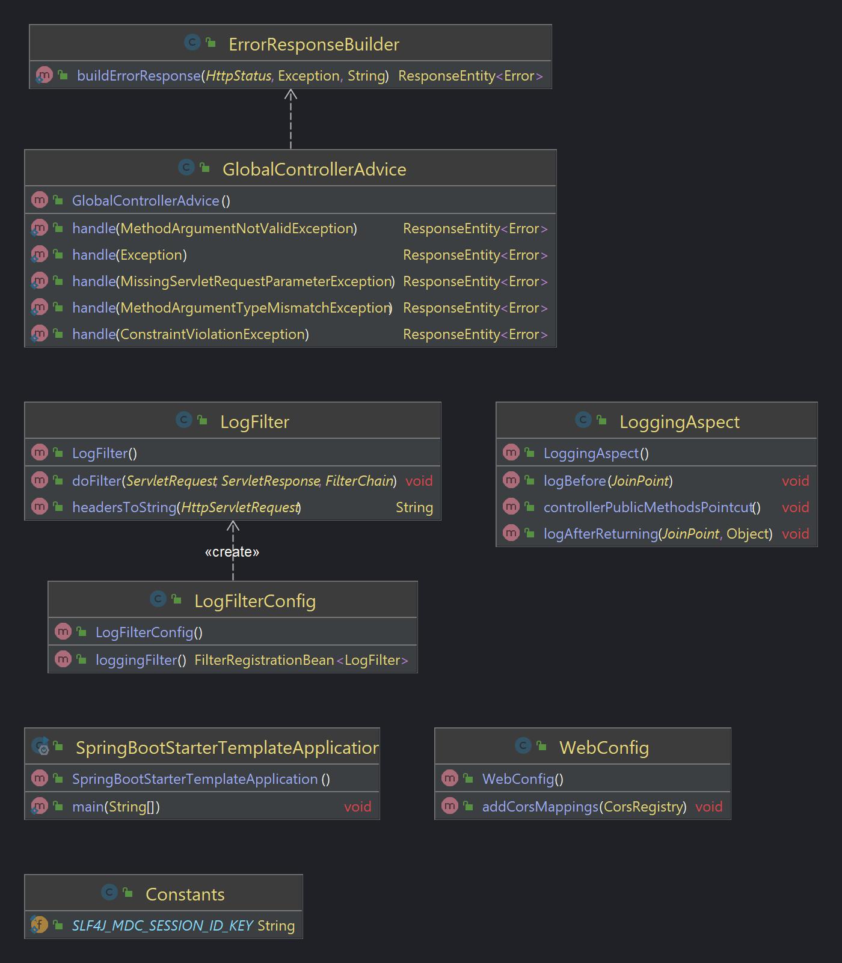
Task: Click the loggingFilter() method text
Action: tap(141, 660)
